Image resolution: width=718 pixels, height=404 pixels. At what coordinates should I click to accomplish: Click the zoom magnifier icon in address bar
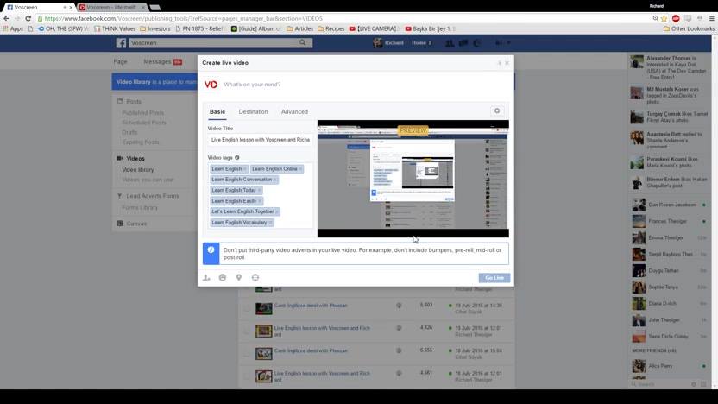(655, 18)
